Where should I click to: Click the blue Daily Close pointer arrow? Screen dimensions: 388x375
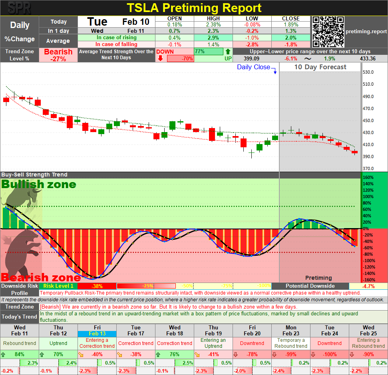coord(275,70)
